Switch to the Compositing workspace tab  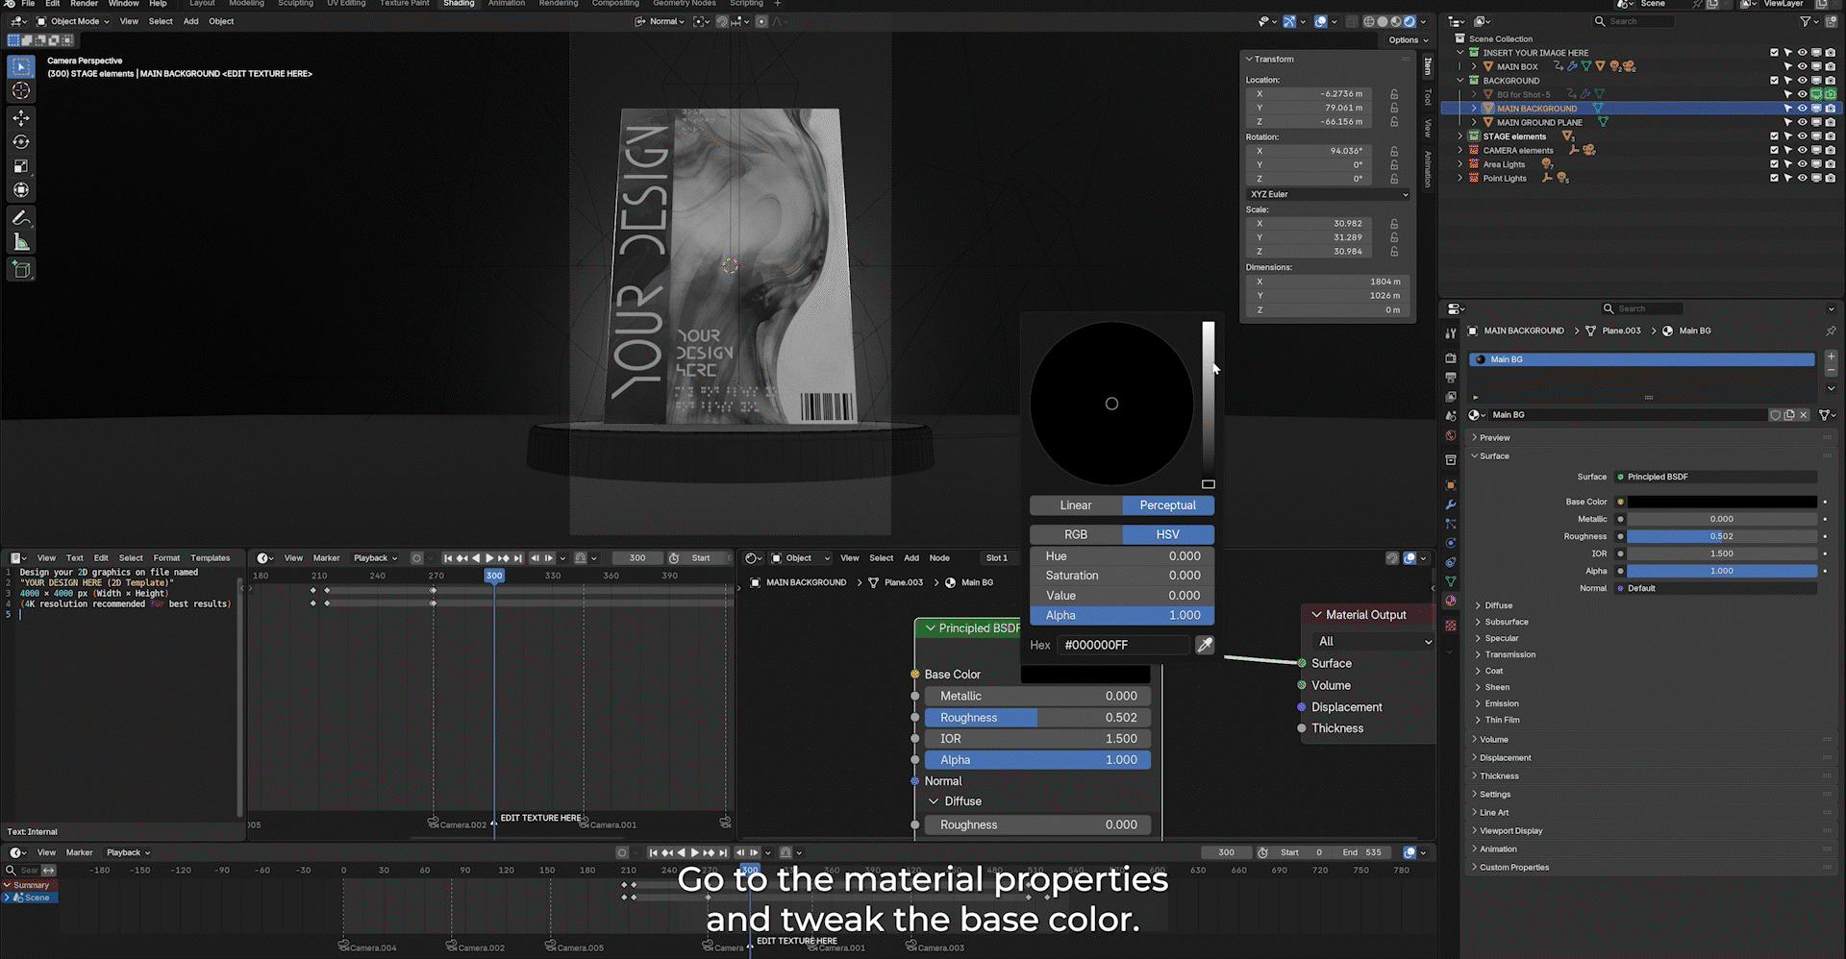click(x=615, y=4)
